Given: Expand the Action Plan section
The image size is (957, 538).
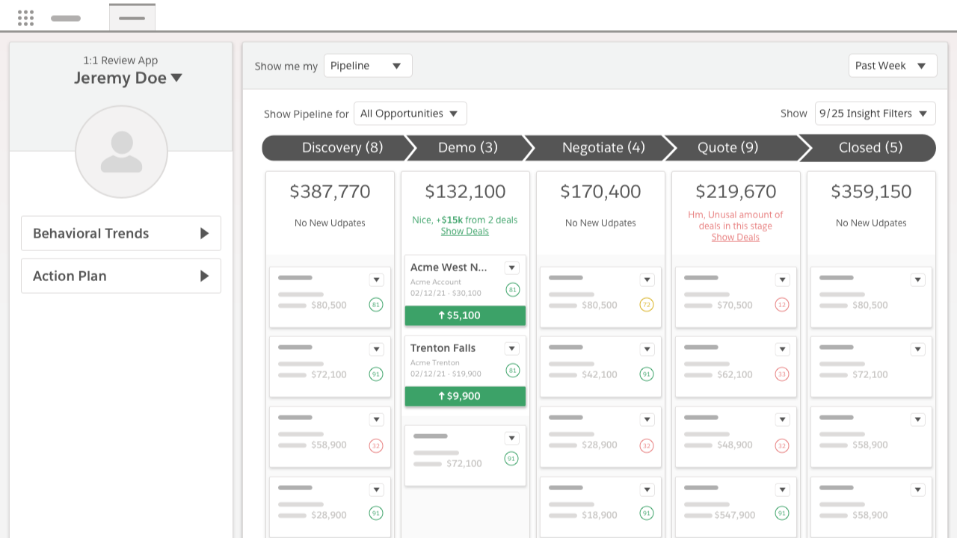Looking at the screenshot, I should click(121, 276).
